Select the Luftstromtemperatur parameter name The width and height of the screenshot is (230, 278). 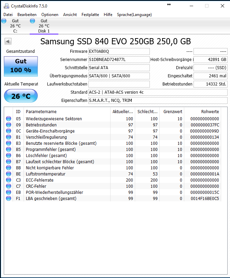[46, 174]
